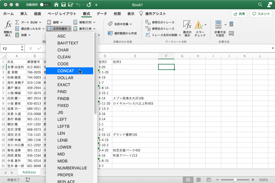
Task: Open the Page Layout (ページレイアウト) tab
Action: pos(62,14)
